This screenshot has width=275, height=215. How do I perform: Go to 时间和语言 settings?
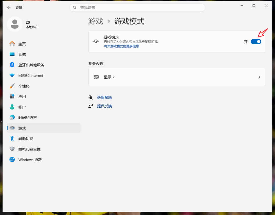point(44,117)
